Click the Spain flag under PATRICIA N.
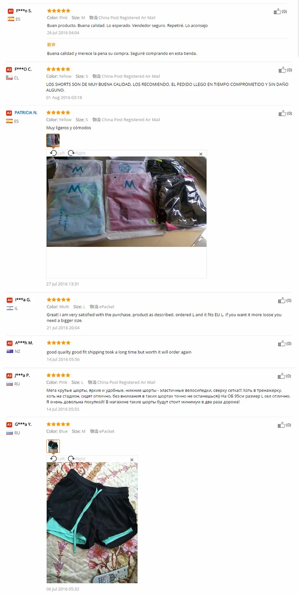 pos(9,121)
